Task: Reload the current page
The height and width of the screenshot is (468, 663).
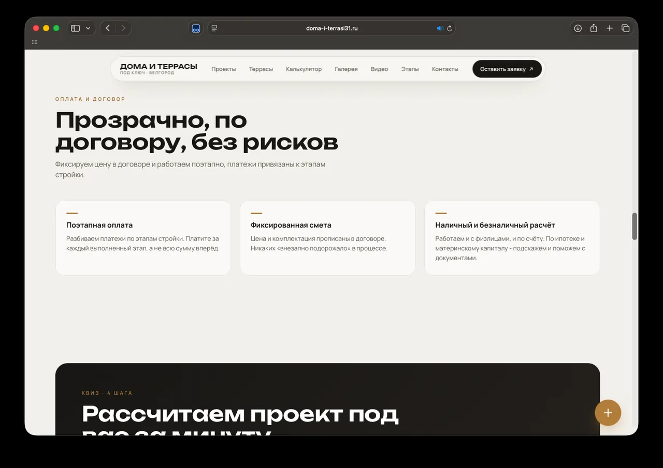Action: (x=450, y=28)
